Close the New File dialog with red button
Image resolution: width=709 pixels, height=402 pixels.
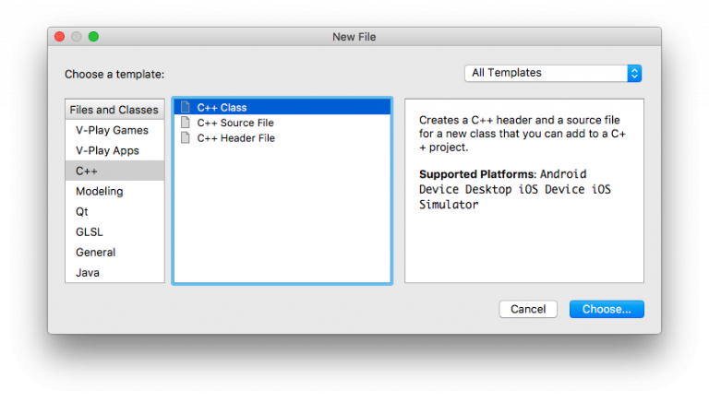(60, 37)
